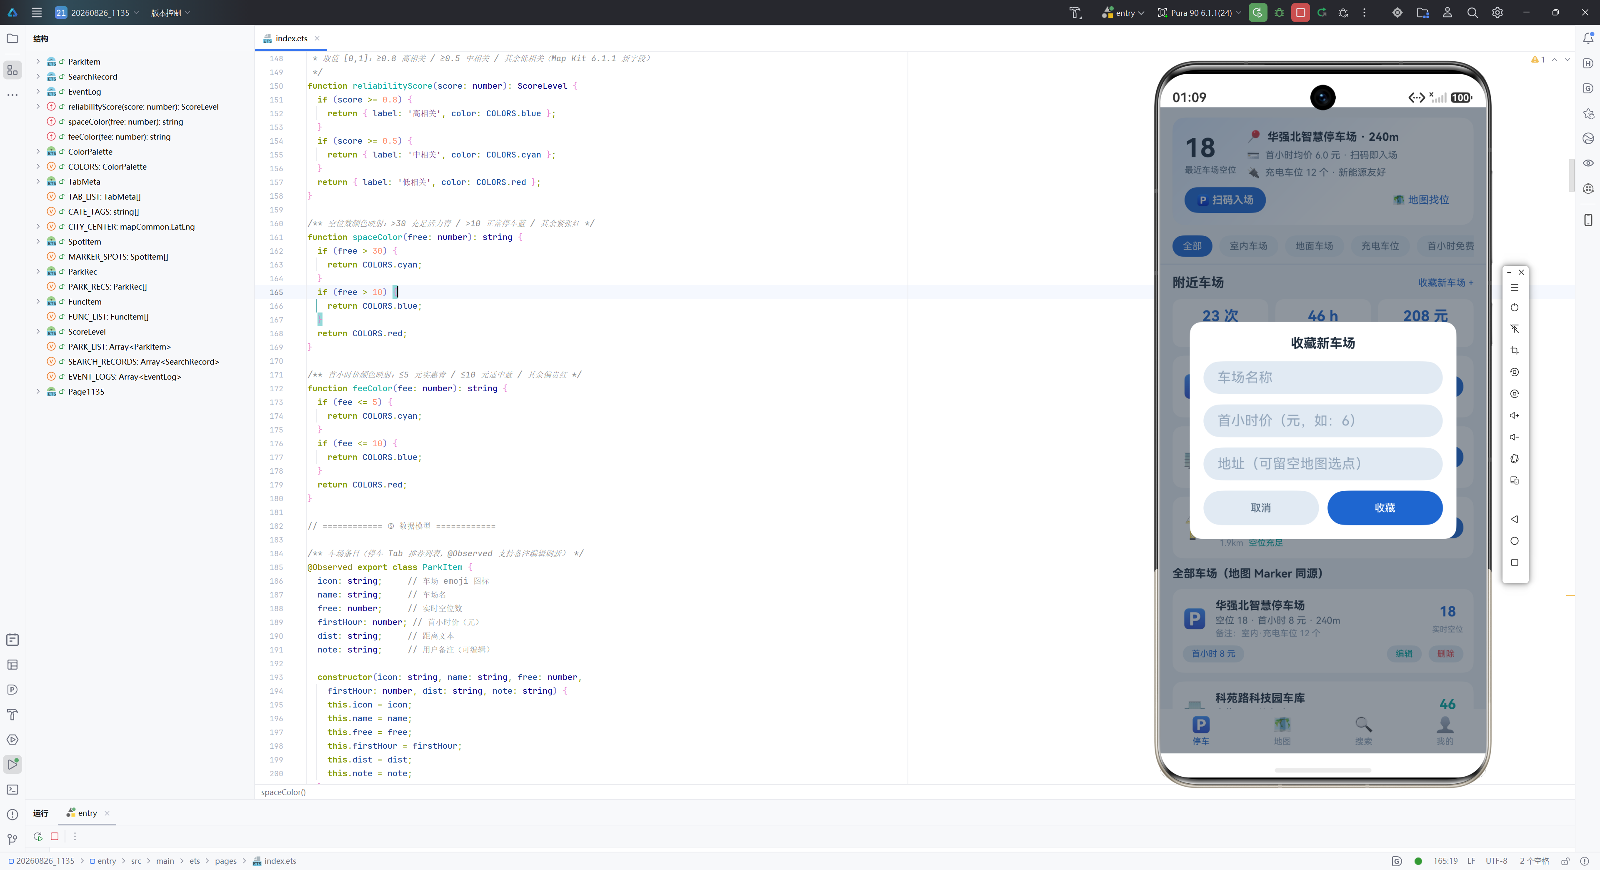
Task: Click 取消 in the dialog
Action: click(1261, 508)
